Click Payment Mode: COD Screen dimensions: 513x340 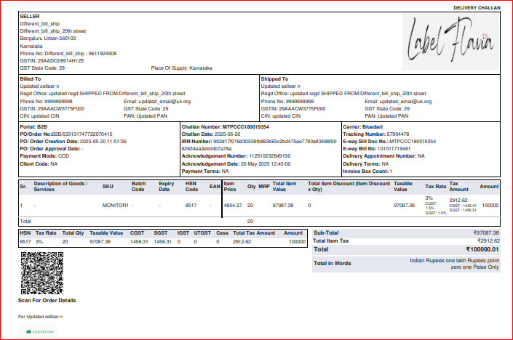44,155
